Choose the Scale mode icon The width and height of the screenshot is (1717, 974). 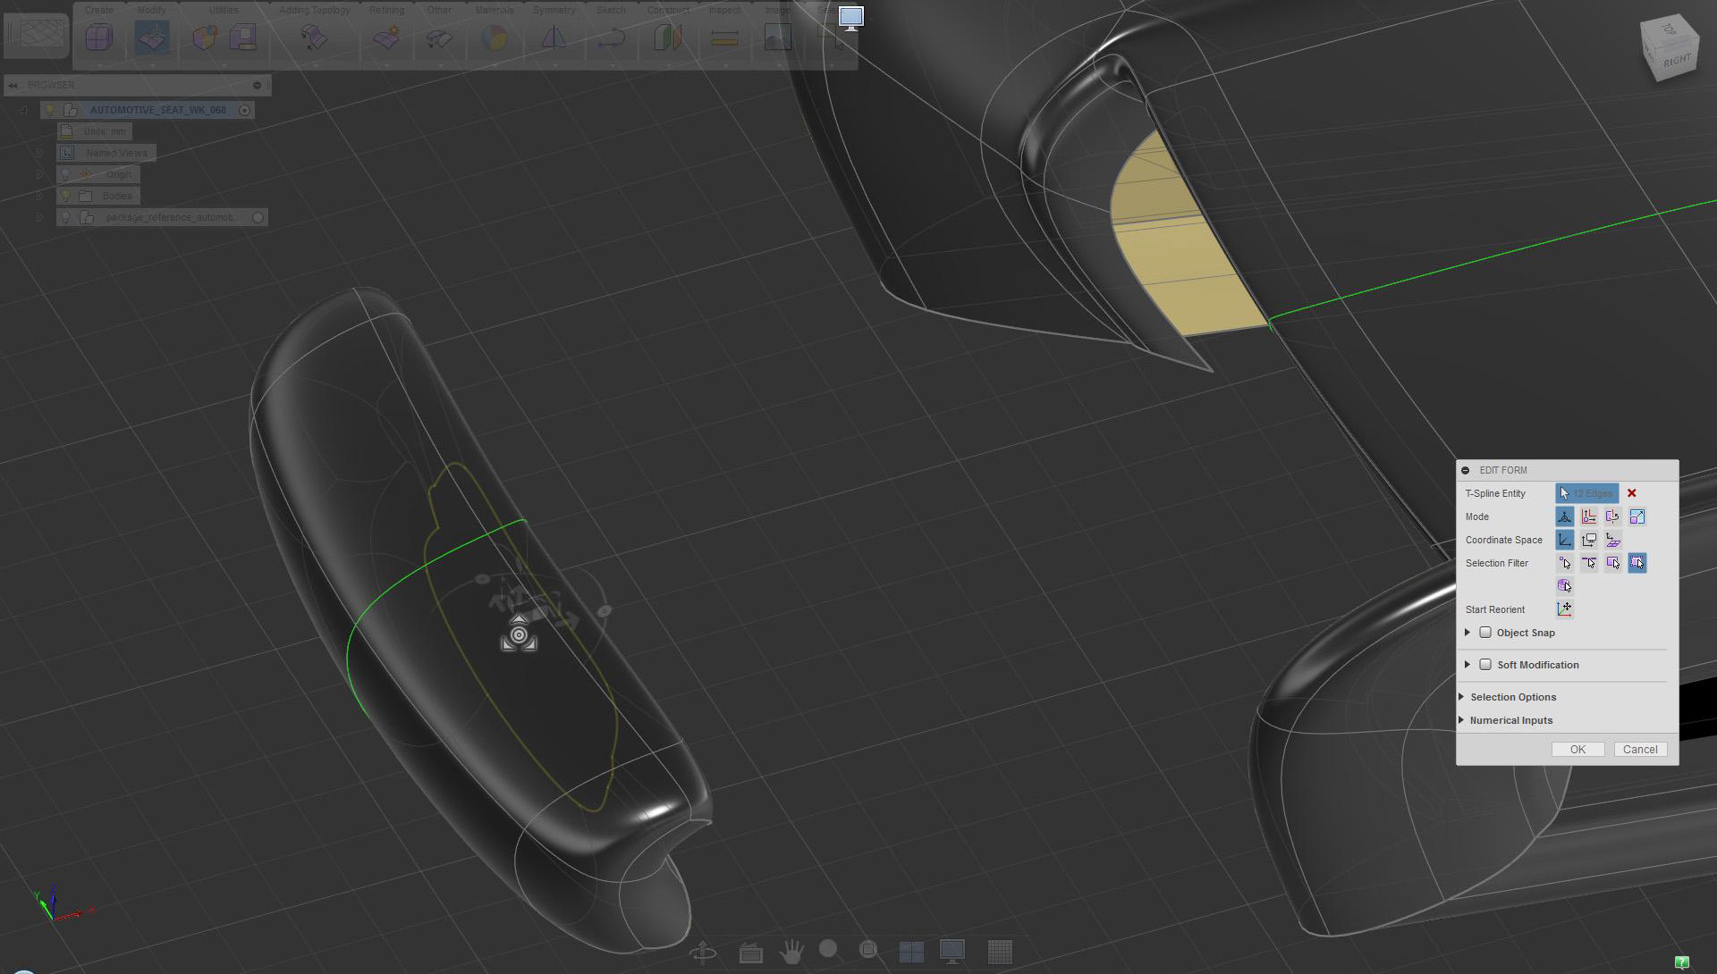(x=1637, y=516)
